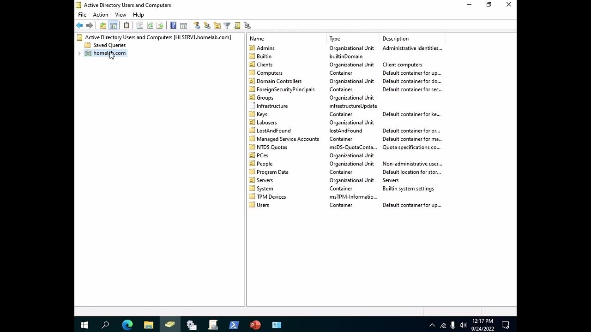Sort list by the Description column header
591x332 pixels.
(x=412, y=39)
